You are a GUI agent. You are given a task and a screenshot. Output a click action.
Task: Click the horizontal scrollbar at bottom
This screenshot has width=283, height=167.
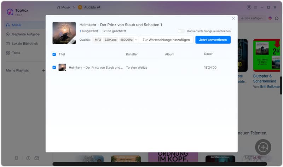point(160,164)
